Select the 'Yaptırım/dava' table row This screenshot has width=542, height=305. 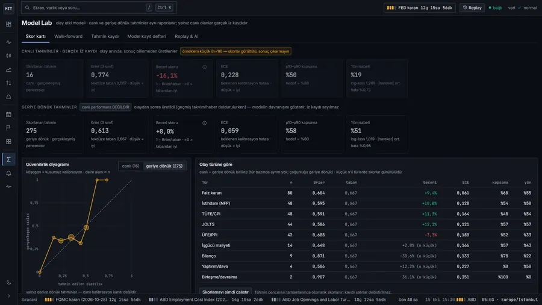366,266
